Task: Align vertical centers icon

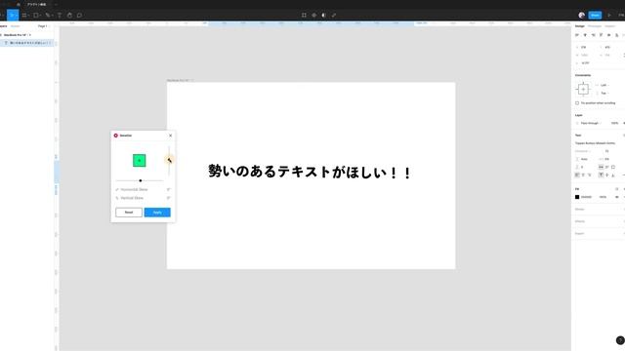Action: [x=609, y=35]
